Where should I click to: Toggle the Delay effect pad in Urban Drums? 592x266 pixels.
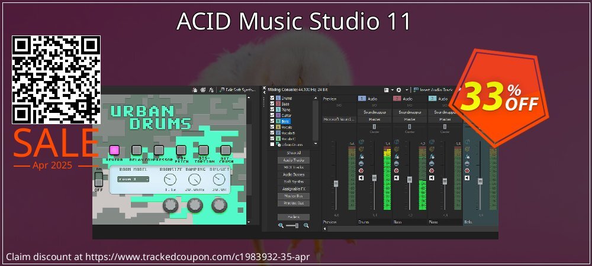coord(136,150)
